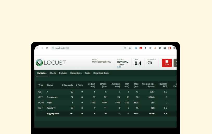The height and width of the screenshot is (134, 212).
Task: Sort by Median (ms) column header
Action: pos(91,85)
